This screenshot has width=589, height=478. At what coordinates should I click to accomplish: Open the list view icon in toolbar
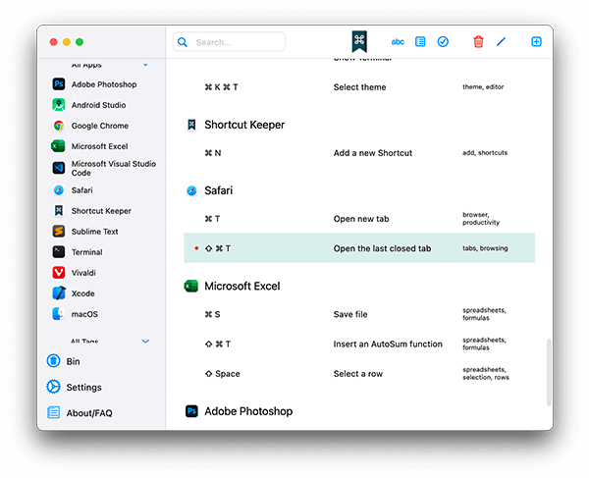420,41
